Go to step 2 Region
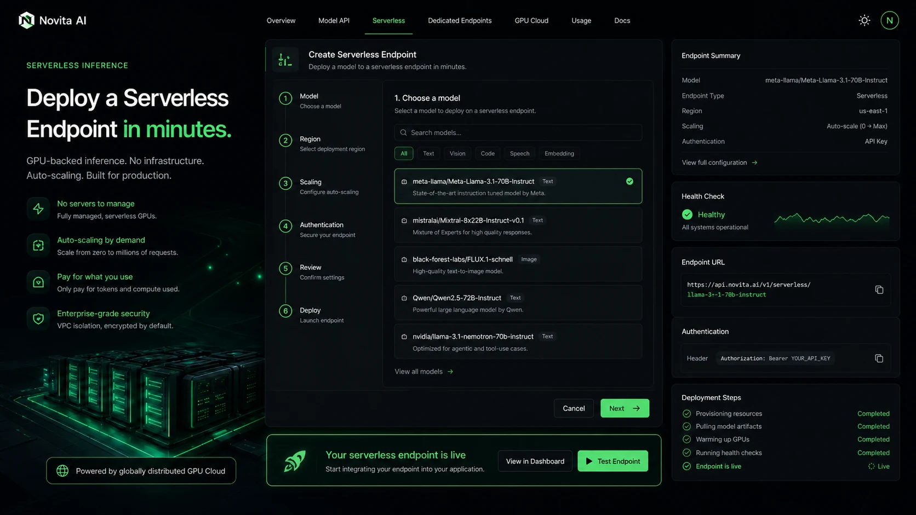 click(322, 143)
